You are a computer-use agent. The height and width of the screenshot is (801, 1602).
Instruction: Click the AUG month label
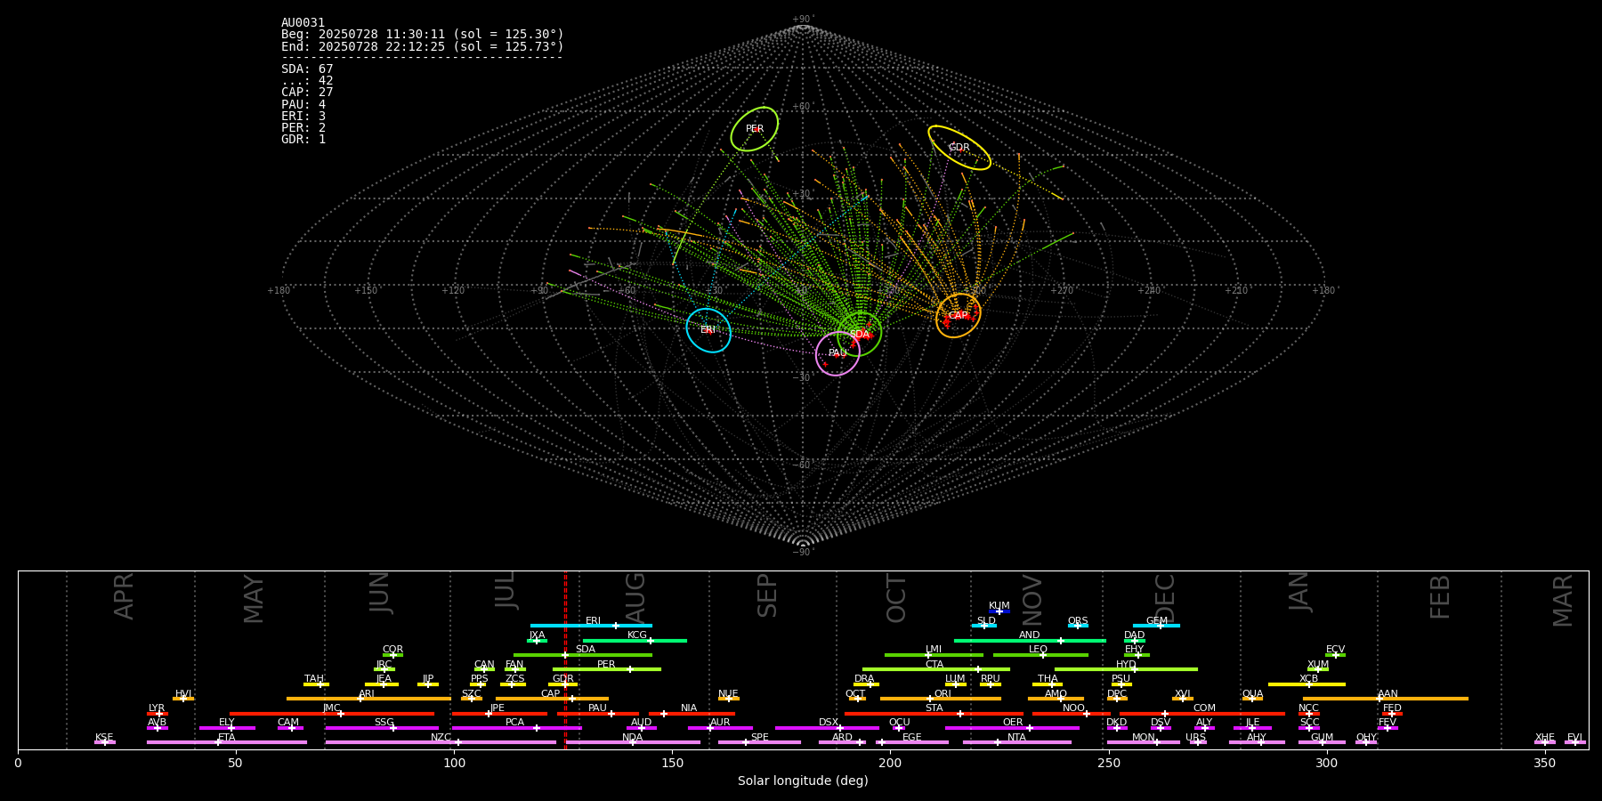pyautogui.click(x=635, y=597)
